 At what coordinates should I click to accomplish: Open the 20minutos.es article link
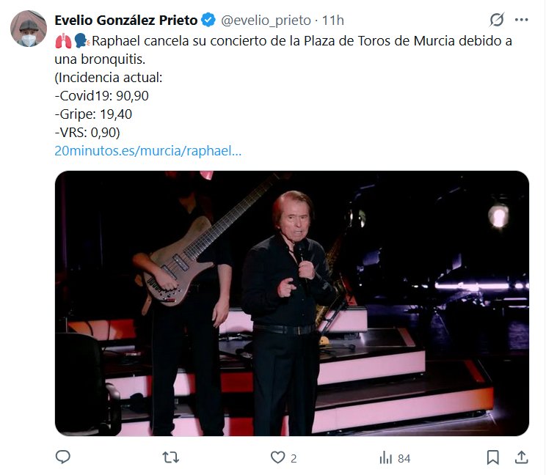148,151
